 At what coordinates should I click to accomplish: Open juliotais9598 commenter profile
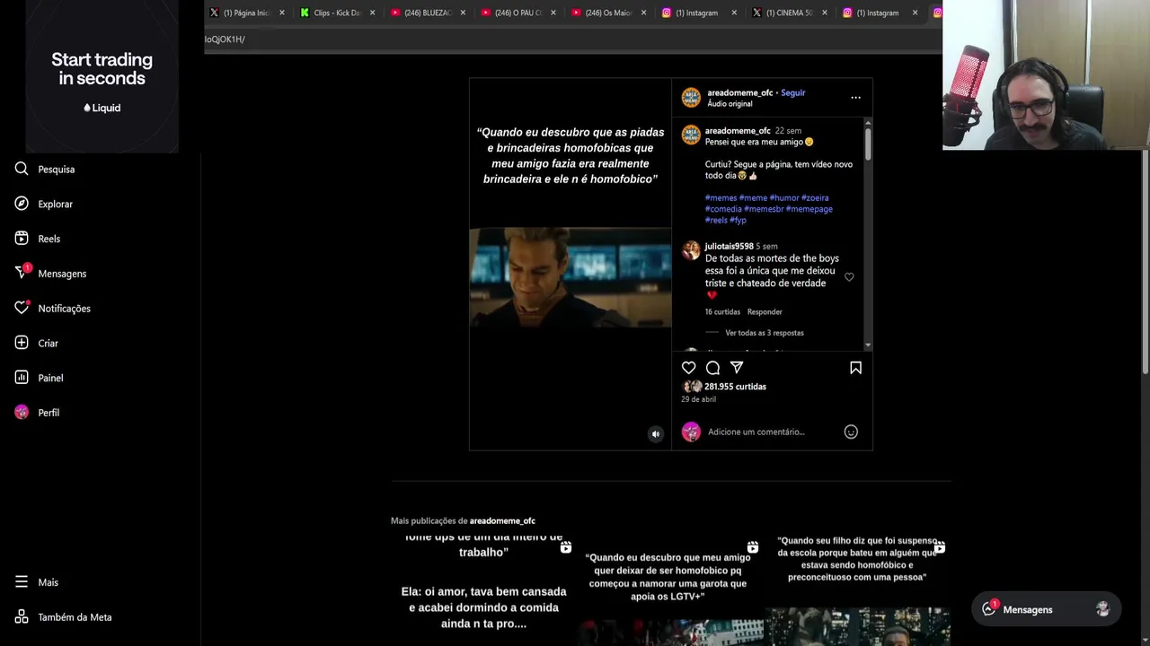pos(729,246)
